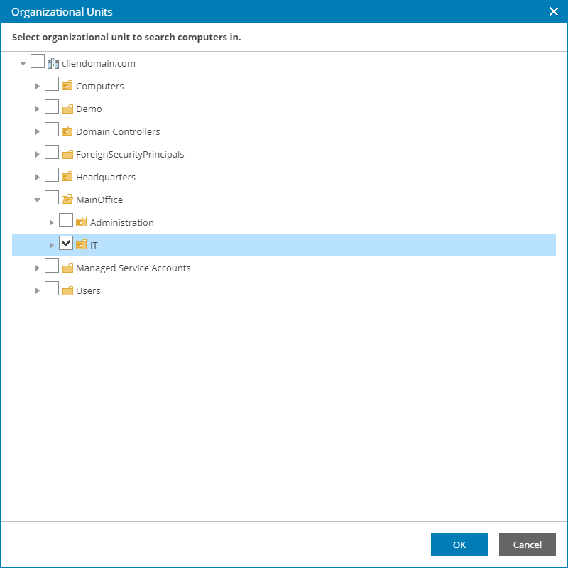Click the MainOffice folder icon
Image resolution: width=568 pixels, height=568 pixels.
click(x=67, y=199)
